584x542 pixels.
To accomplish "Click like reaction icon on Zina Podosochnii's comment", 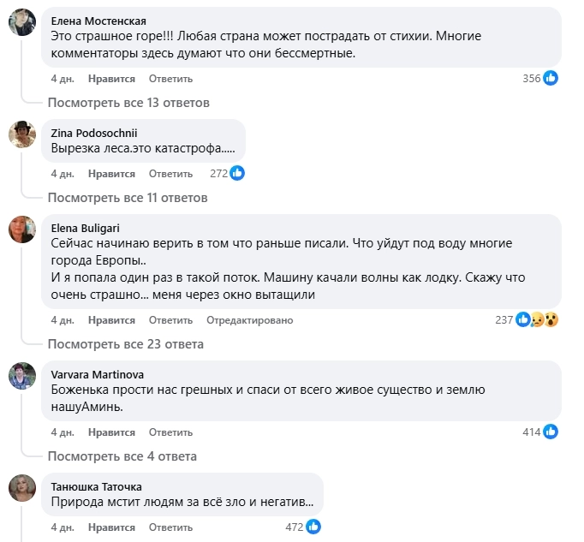I will (x=237, y=173).
